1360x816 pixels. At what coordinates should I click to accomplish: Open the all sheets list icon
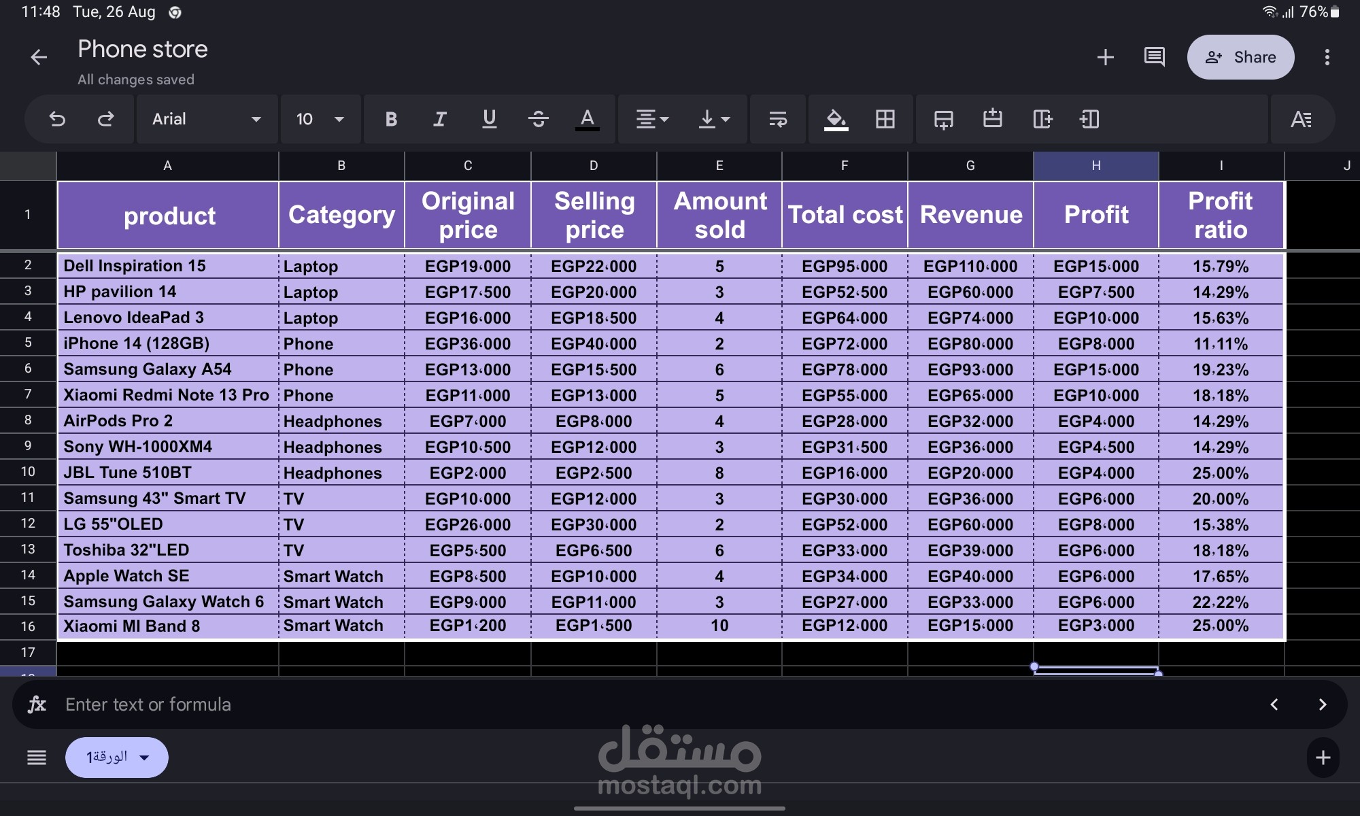[37, 758]
